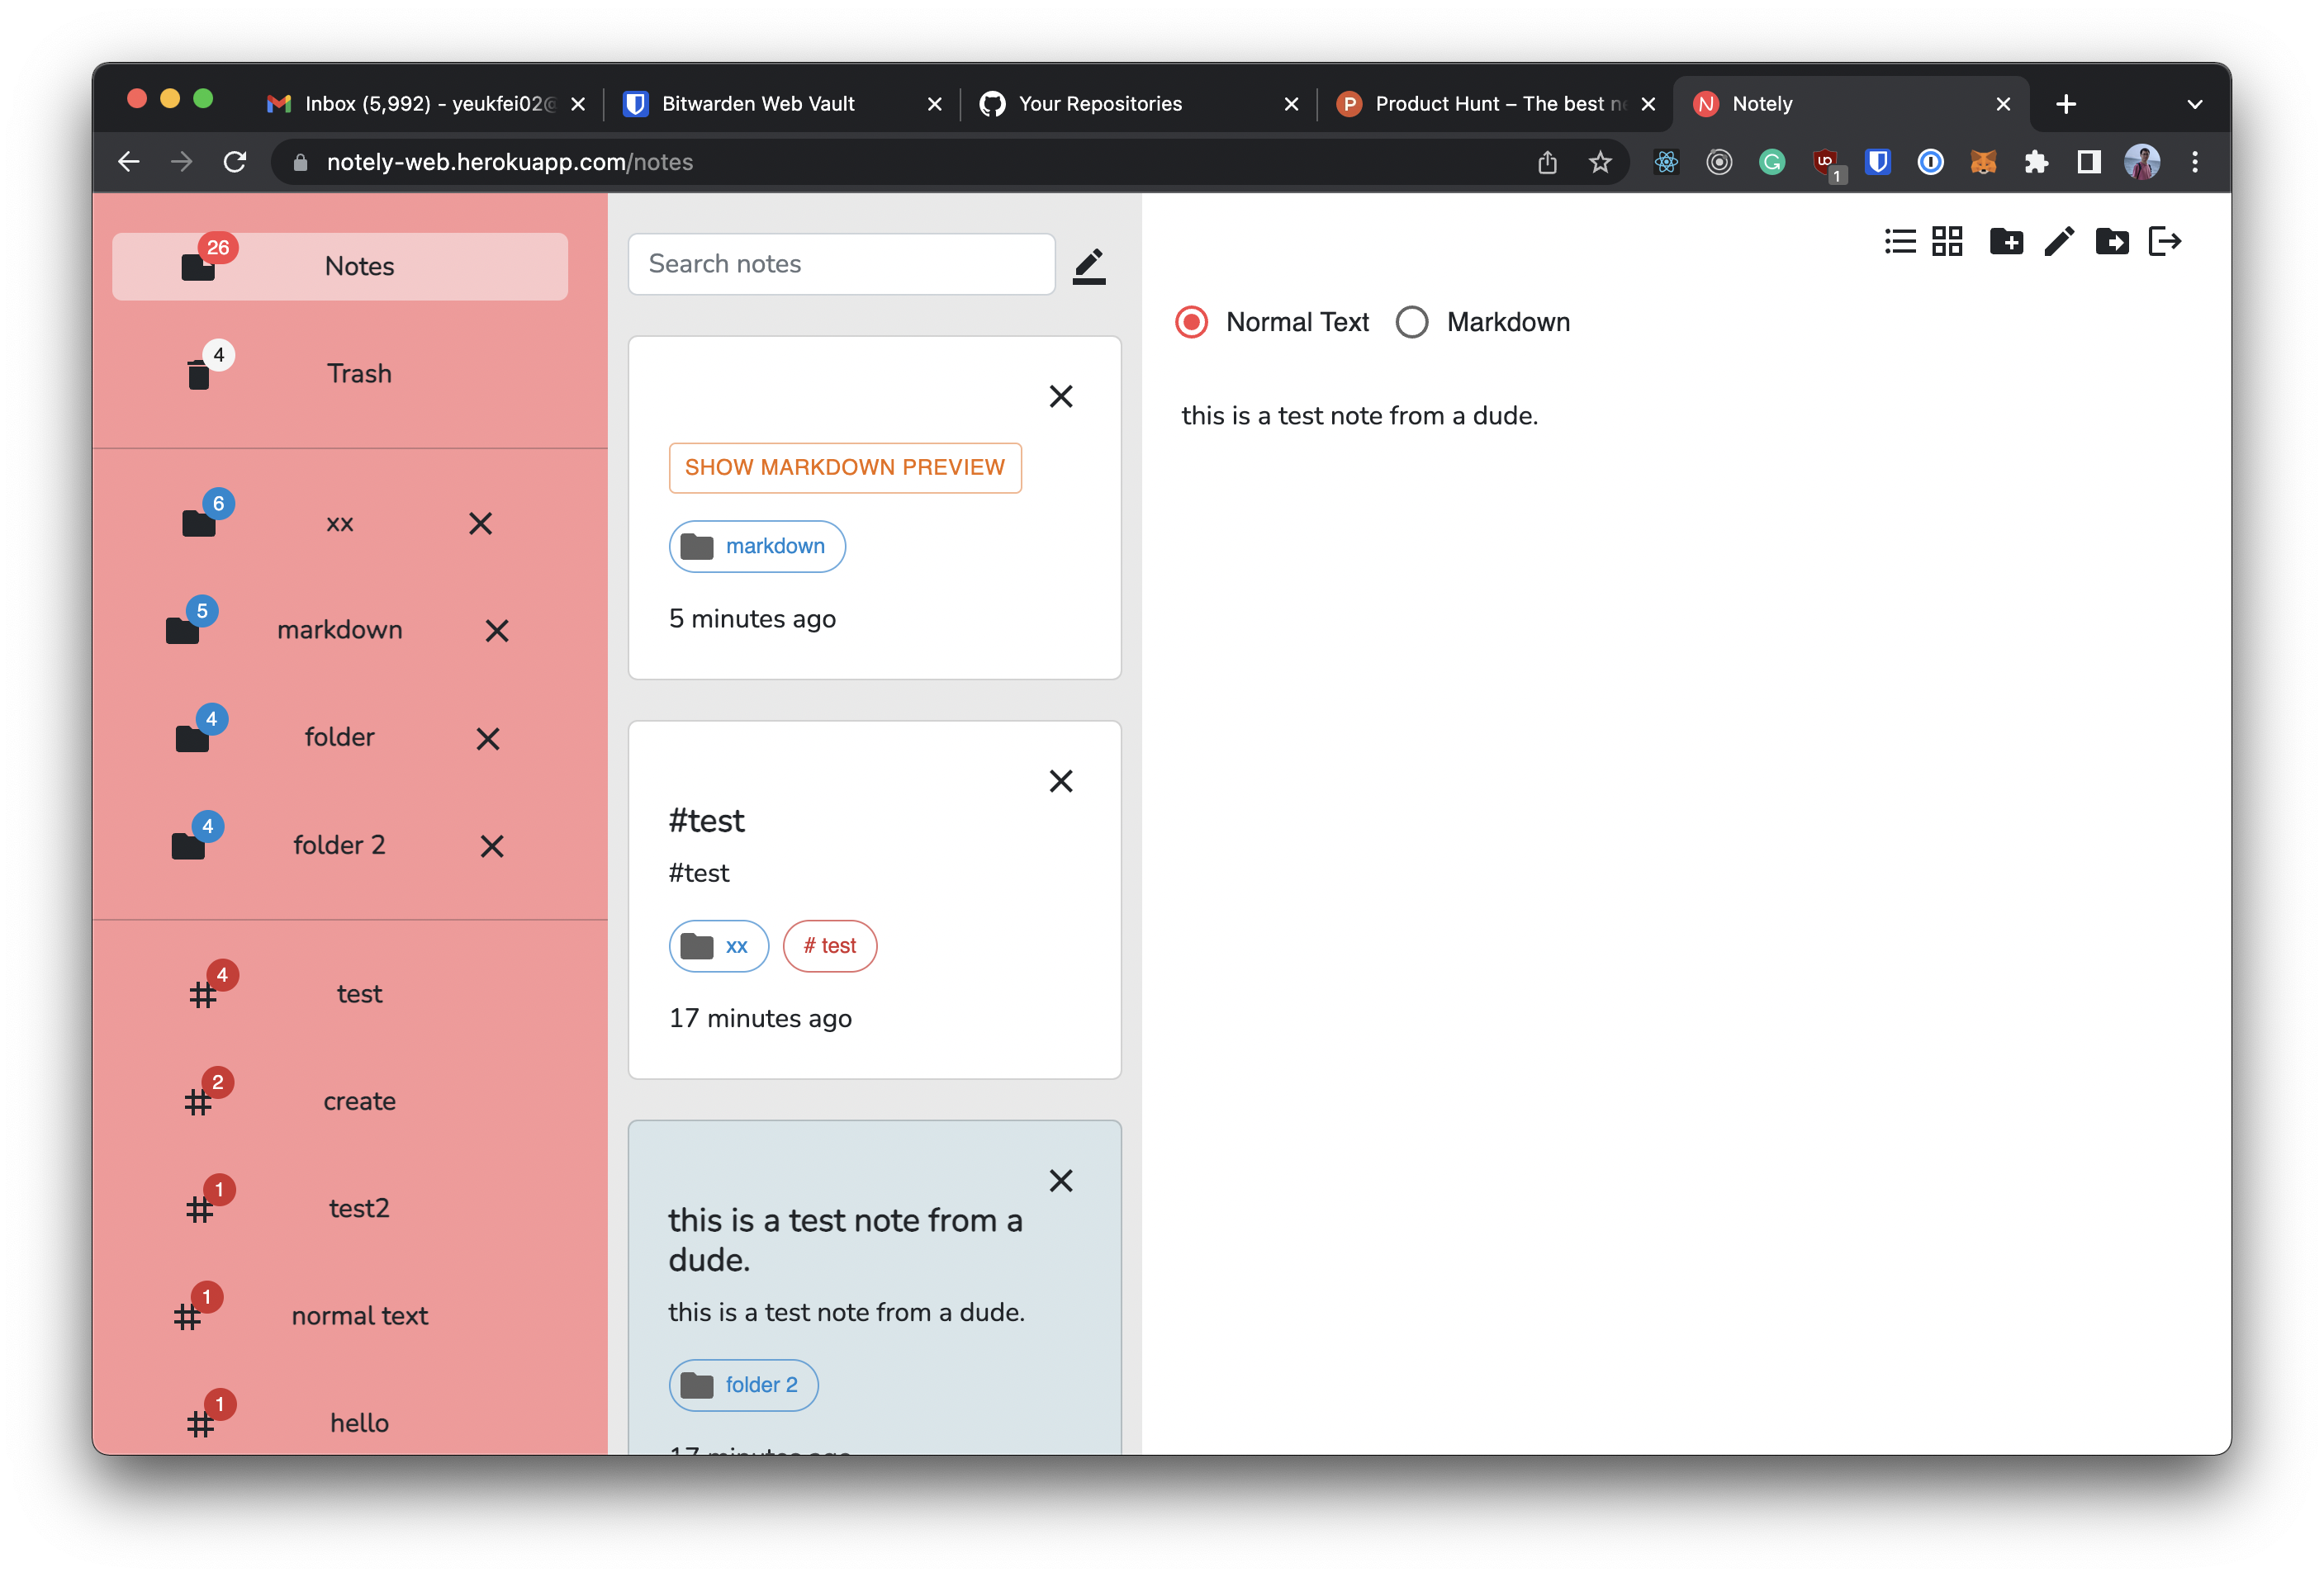Open the Notes section in sidebar
The width and height of the screenshot is (2324, 1577).
pos(340,267)
